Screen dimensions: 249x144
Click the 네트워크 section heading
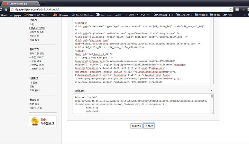34,78
